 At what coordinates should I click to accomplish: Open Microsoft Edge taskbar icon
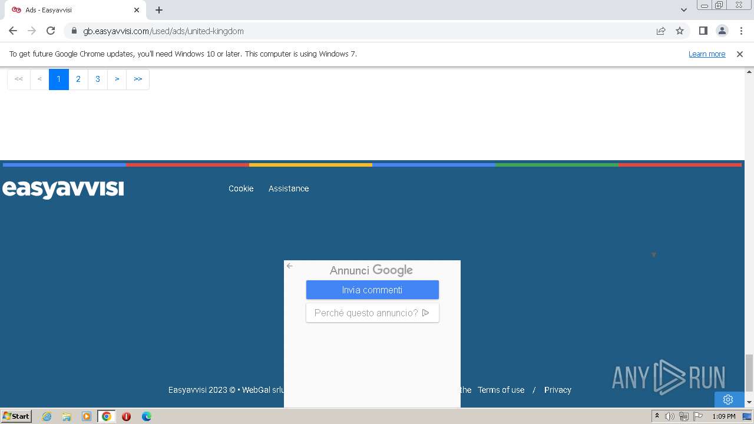coord(147,416)
